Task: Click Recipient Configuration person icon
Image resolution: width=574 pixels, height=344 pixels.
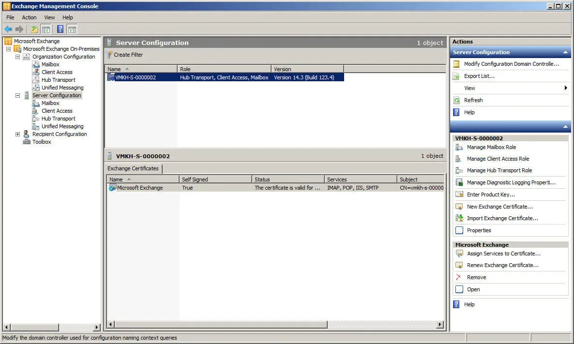Action: tap(26, 134)
